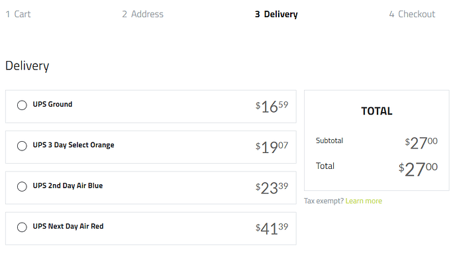Select the UPS Next Day Air Red radio button
This screenshot has height=273, width=457.
click(22, 227)
